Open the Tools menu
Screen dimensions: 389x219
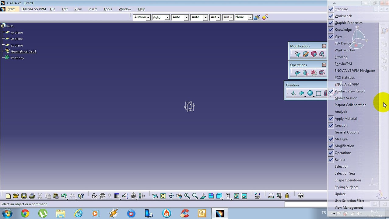coord(108,9)
